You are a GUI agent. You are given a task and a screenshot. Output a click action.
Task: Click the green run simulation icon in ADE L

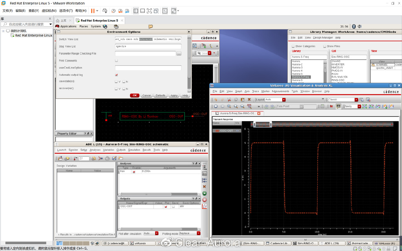click(204, 193)
